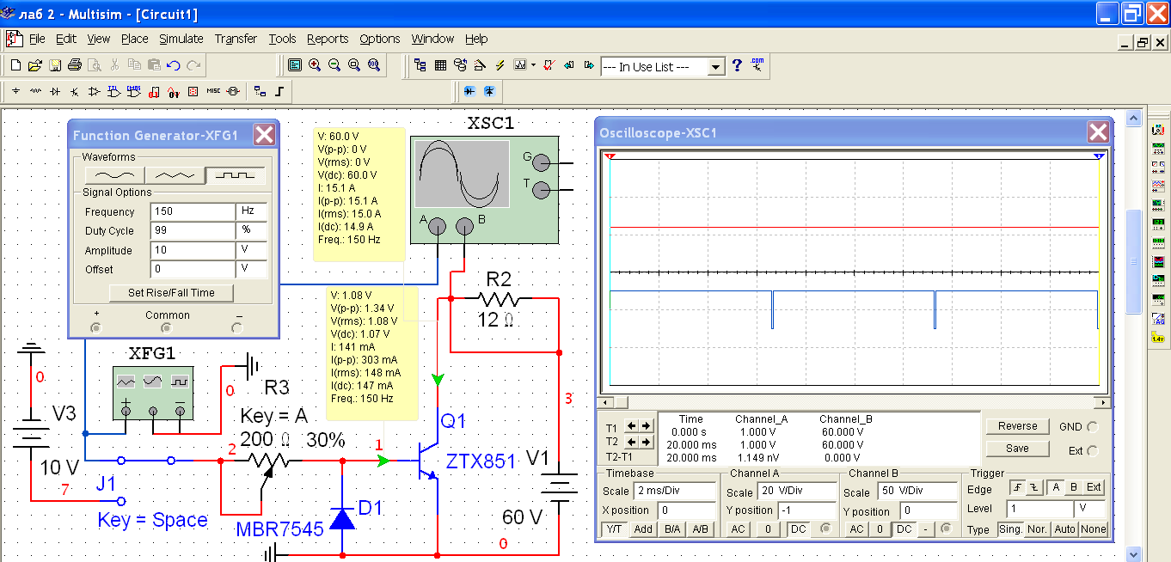
Task: Click the Oscilloscope horizontal scrollbar left arrow
Action: click(x=604, y=402)
